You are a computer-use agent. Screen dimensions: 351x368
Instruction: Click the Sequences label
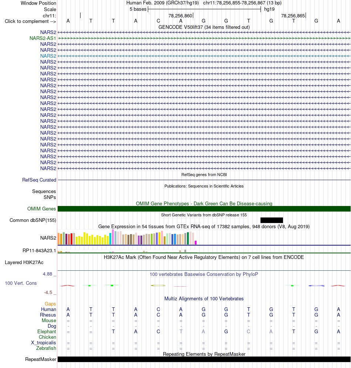44,192
